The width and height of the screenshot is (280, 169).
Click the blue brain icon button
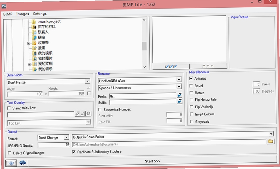[x=23, y=163]
